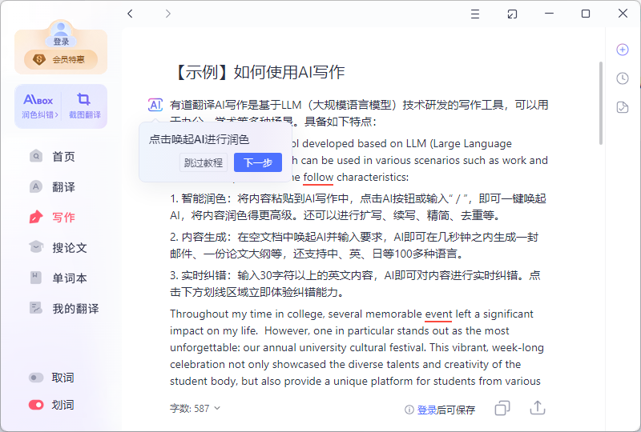
Task: Open 搜论文 in sidebar
Action: point(58,247)
